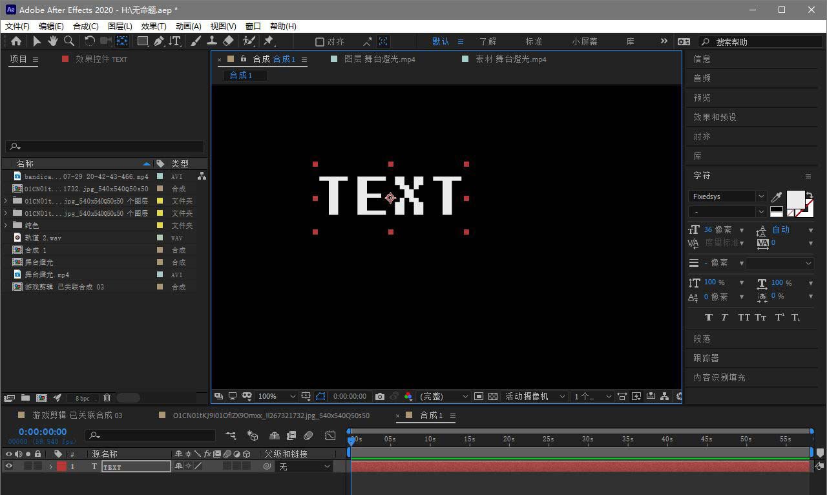The width and height of the screenshot is (827, 495).
Task: Choose the Pen tool
Action: (159, 41)
